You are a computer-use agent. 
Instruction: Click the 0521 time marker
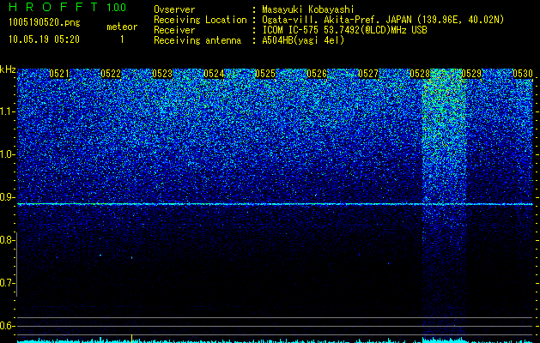pyautogui.click(x=59, y=74)
